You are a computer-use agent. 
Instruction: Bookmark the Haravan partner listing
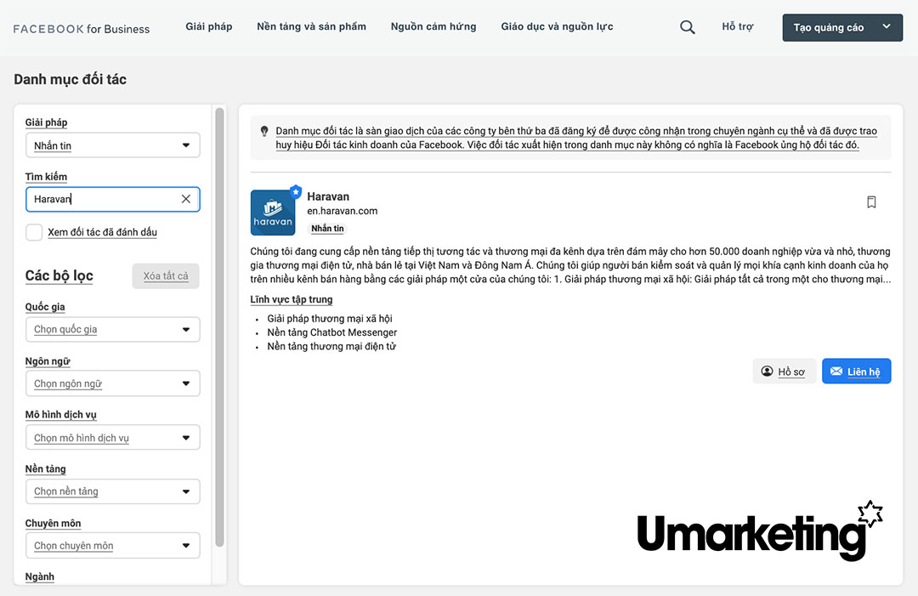871,202
